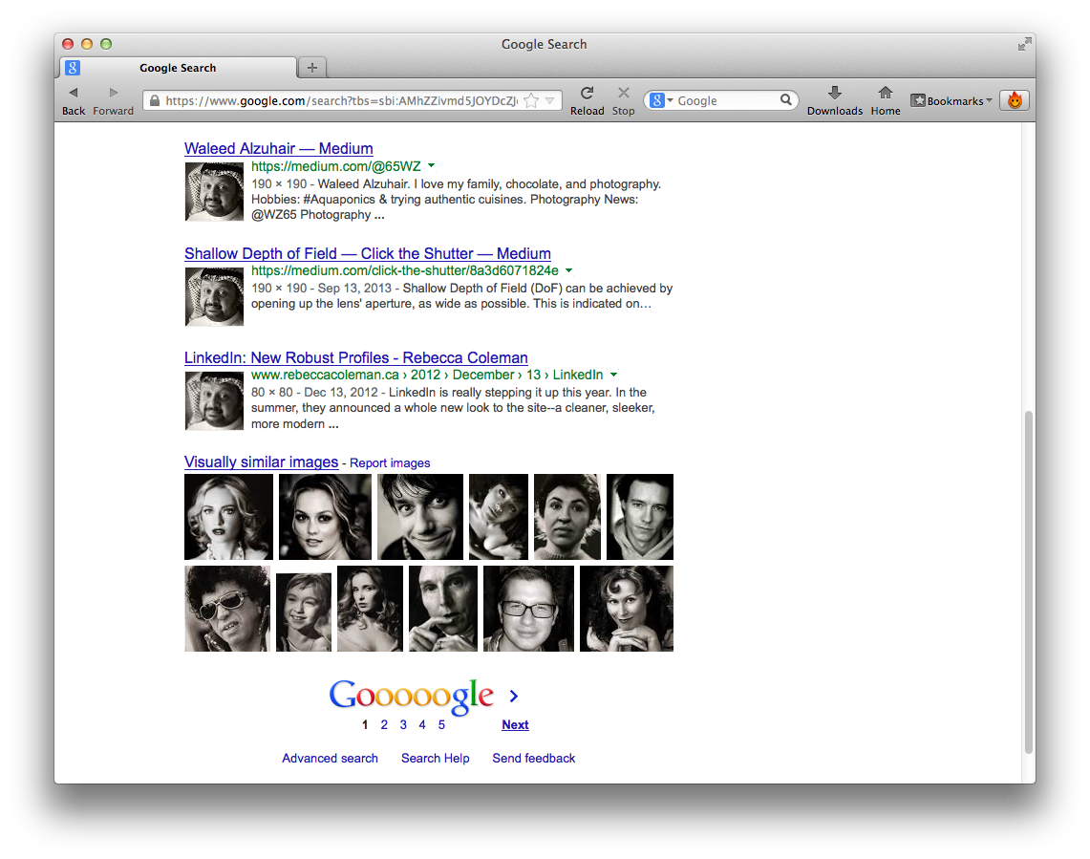Viewport: 1090px width, 859px height.
Task: Open the URL history dropdown arrow
Action: click(550, 101)
